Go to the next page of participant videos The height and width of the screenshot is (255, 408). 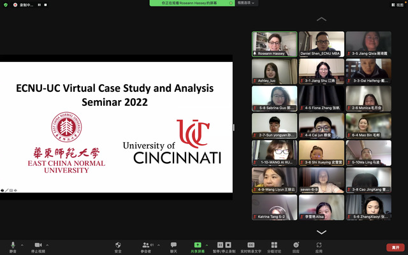(321, 232)
